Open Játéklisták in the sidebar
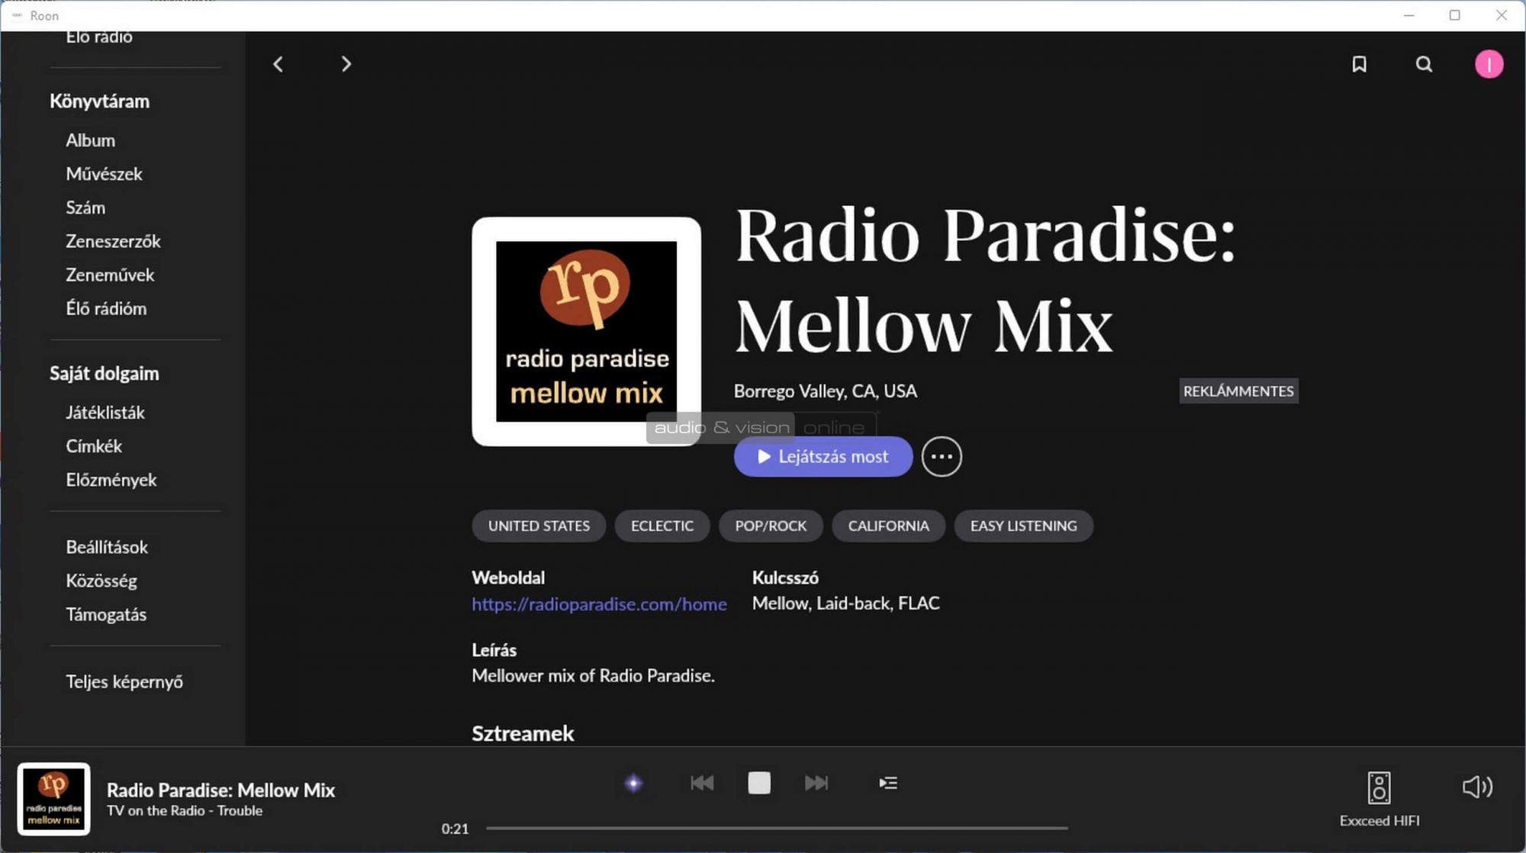 click(x=105, y=413)
